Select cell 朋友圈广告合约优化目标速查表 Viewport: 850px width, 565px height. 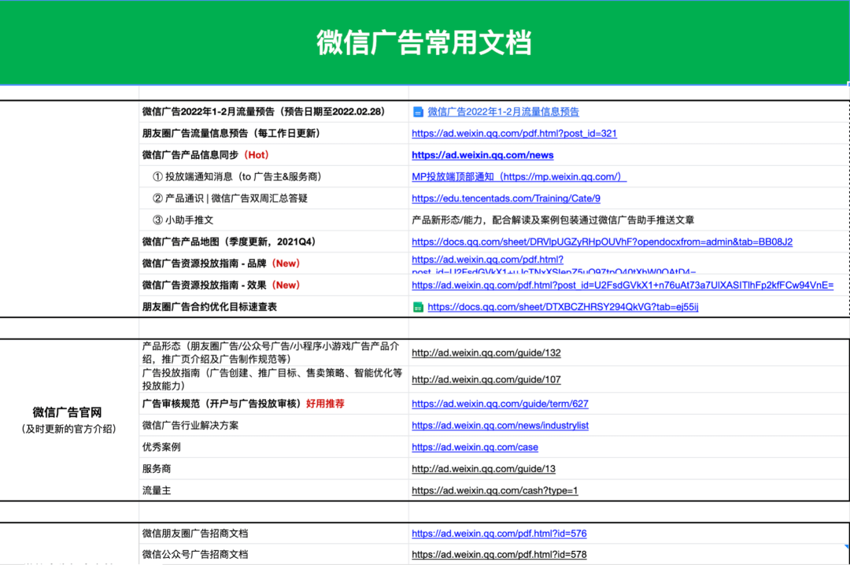click(274, 307)
